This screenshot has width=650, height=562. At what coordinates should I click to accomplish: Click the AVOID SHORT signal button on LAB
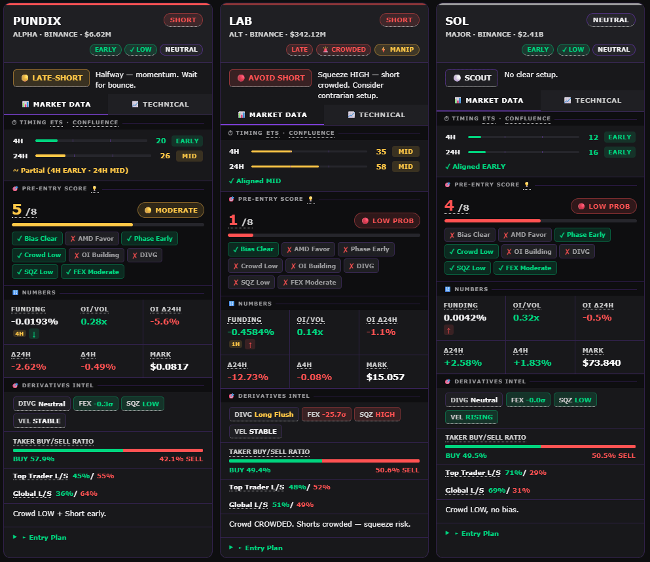[270, 78]
